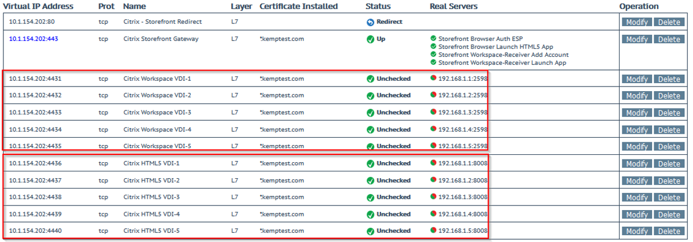The height and width of the screenshot is (242, 693).
Task: Click the Redirect status icon
Action: [x=370, y=22]
